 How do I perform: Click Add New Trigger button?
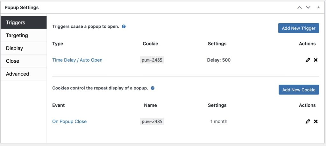tap(299, 28)
